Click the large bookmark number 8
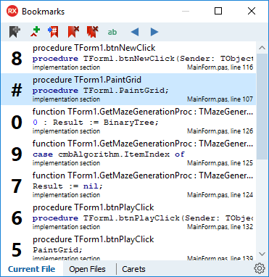269x277 pixels. 17,59
